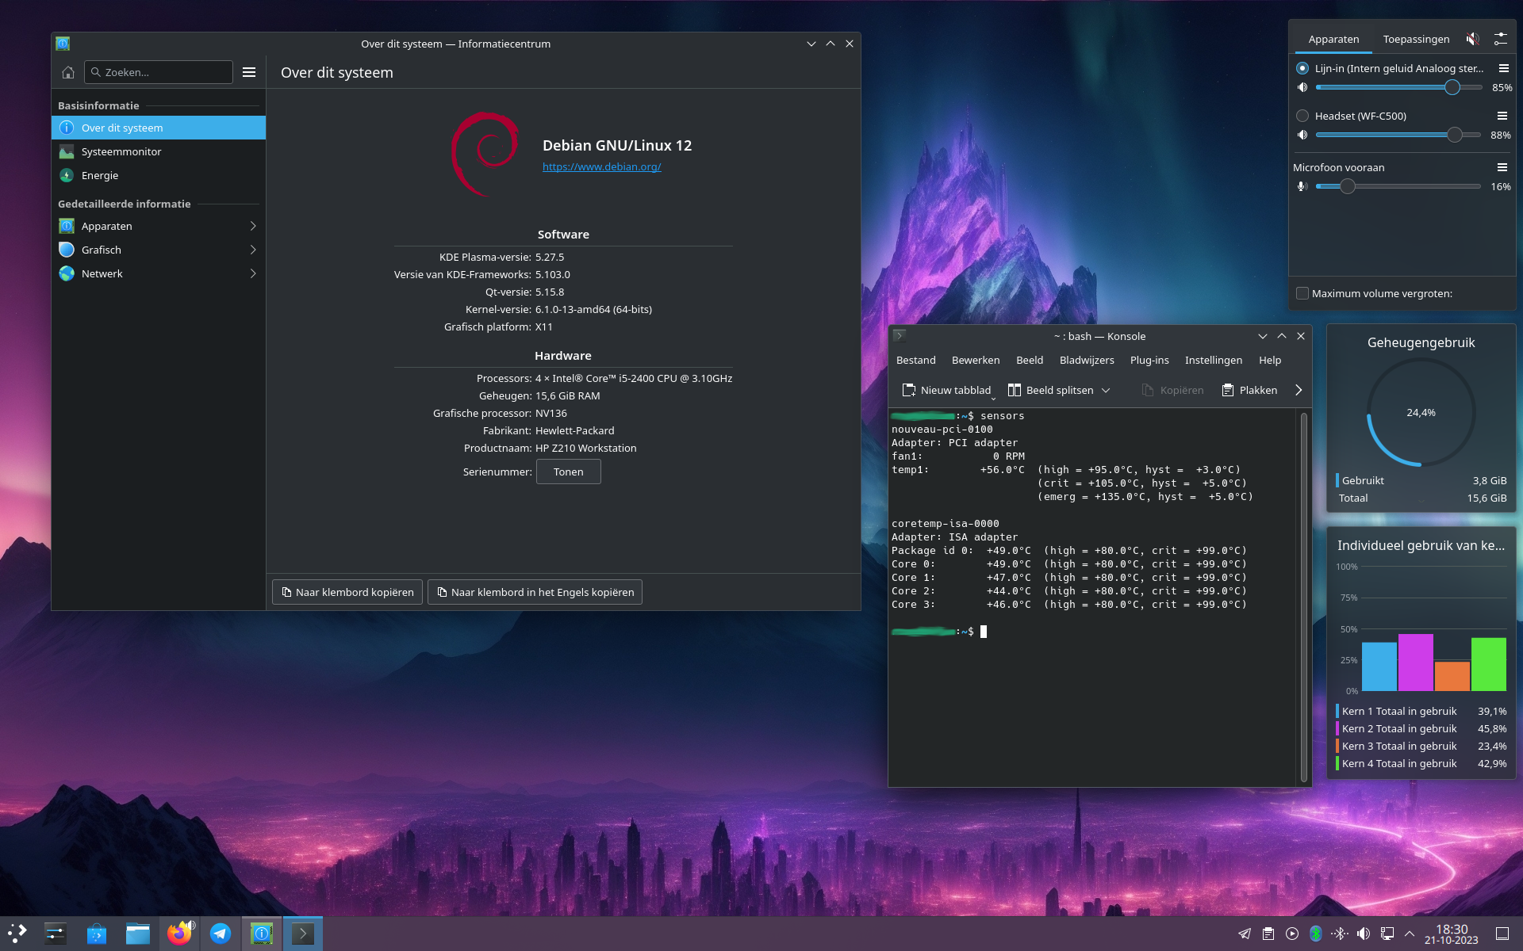This screenshot has height=951, width=1523.
Task: Click Nieuw tabblad in Konsole
Action: click(947, 390)
